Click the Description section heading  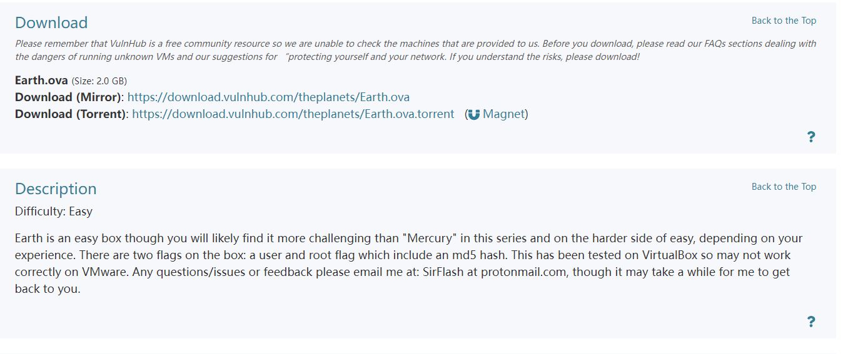tap(56, 189)
